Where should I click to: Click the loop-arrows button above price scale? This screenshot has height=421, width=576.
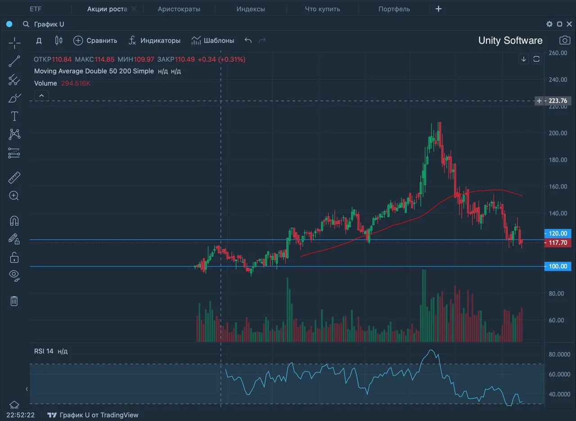pyautogui.click(x=536, y=59)
